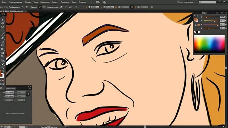
Task: Click the Color panel fill swatch
Action: point(195,19)
